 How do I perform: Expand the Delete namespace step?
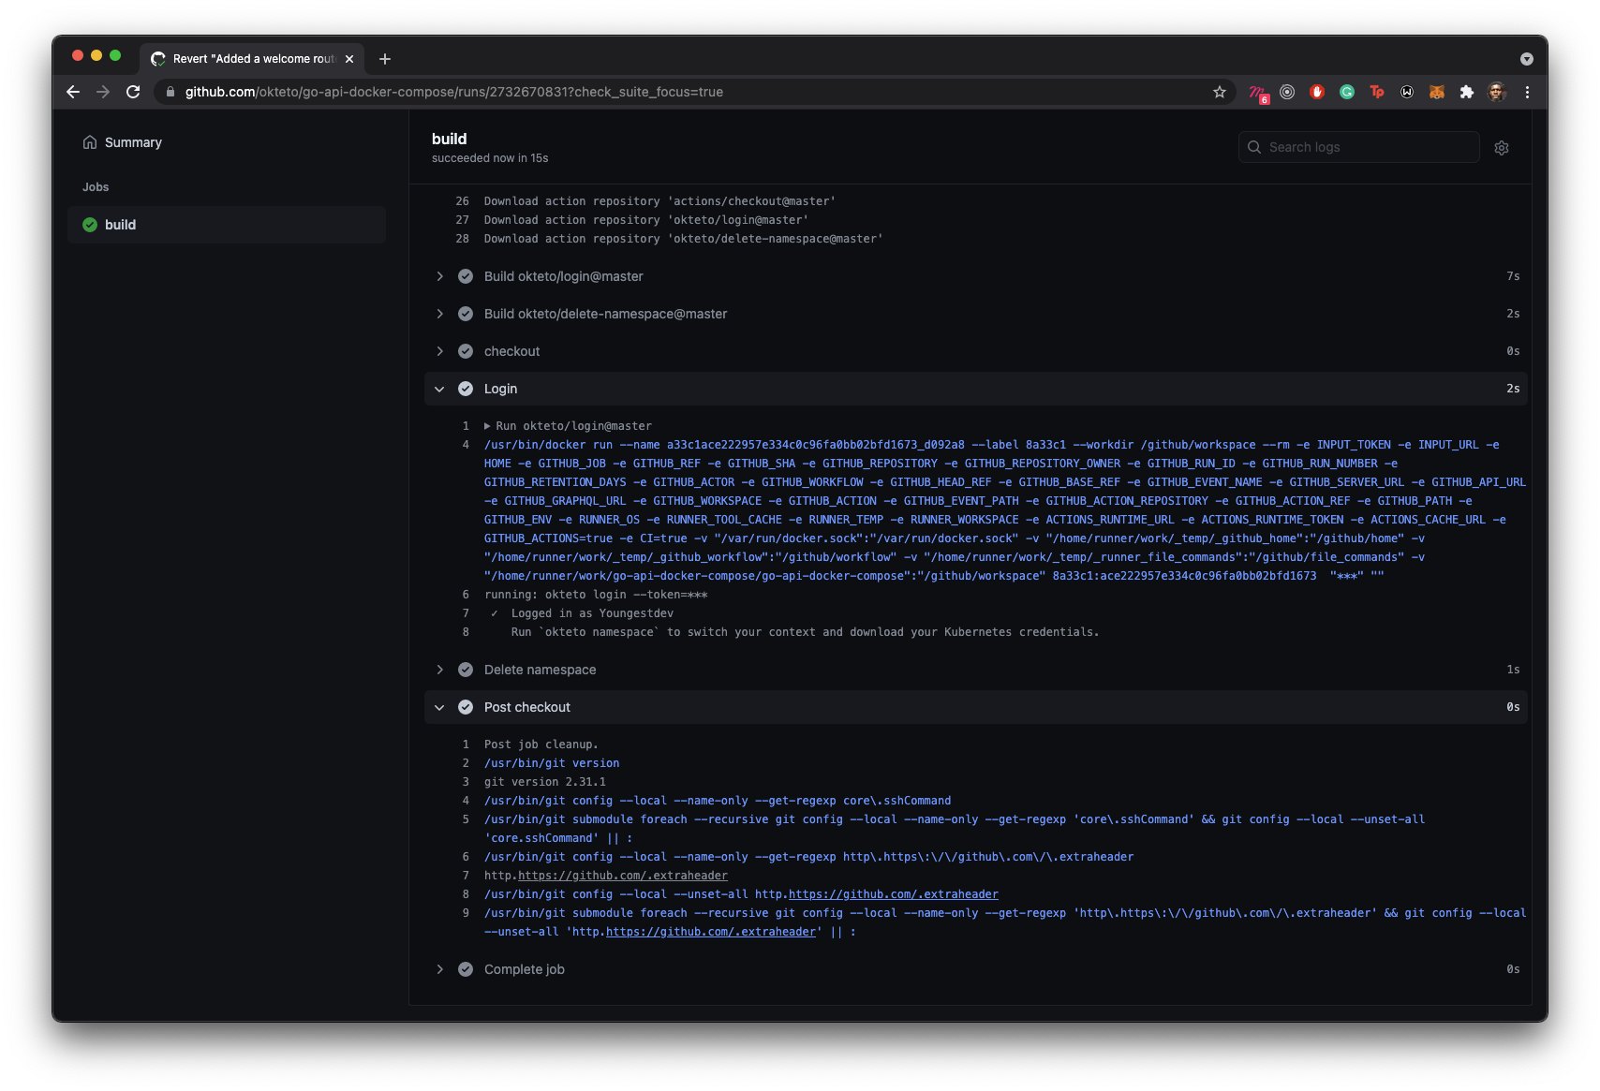coord(439,670)
